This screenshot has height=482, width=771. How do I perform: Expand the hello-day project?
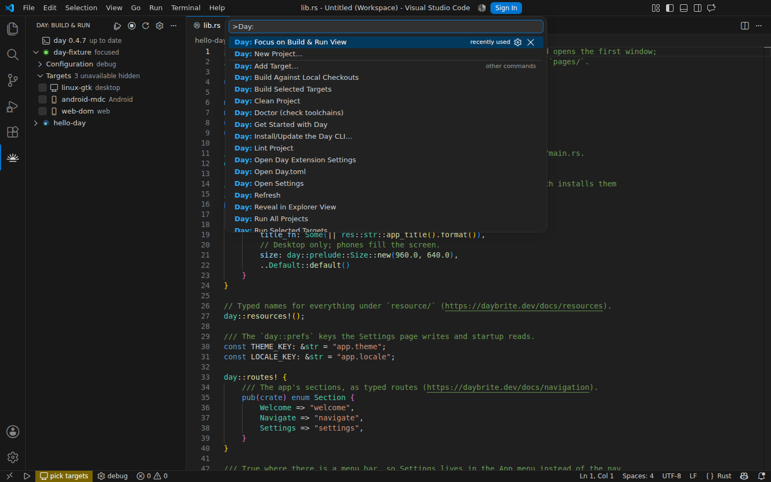pyautogui.click(x=36, y=123)
